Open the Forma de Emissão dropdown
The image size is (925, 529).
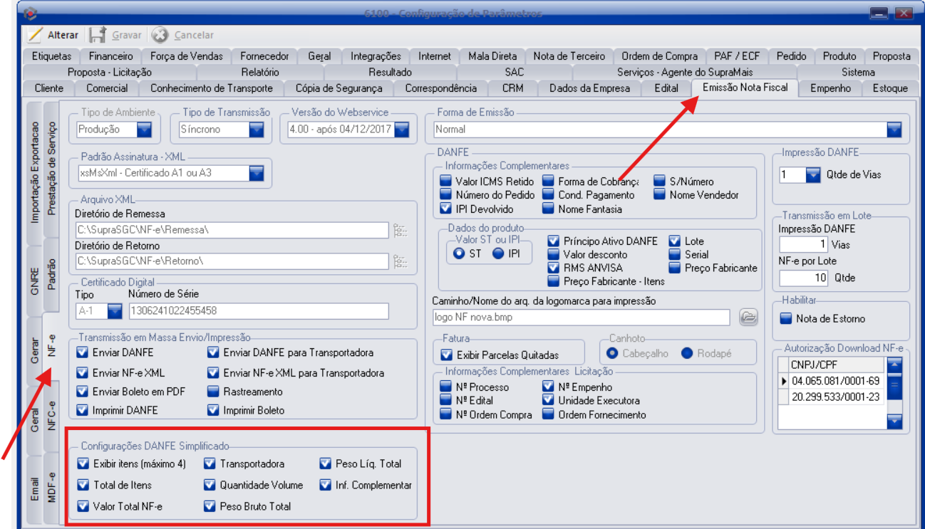894,130
